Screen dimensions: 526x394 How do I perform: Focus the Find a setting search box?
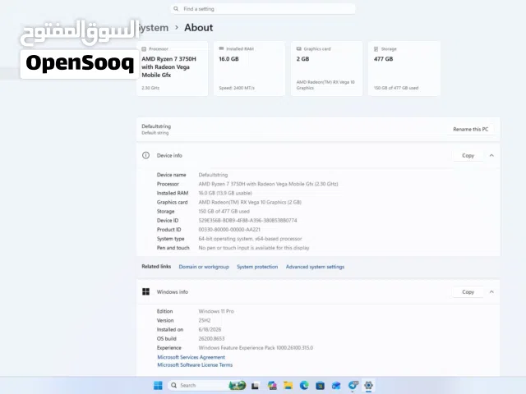pos(263,9)
